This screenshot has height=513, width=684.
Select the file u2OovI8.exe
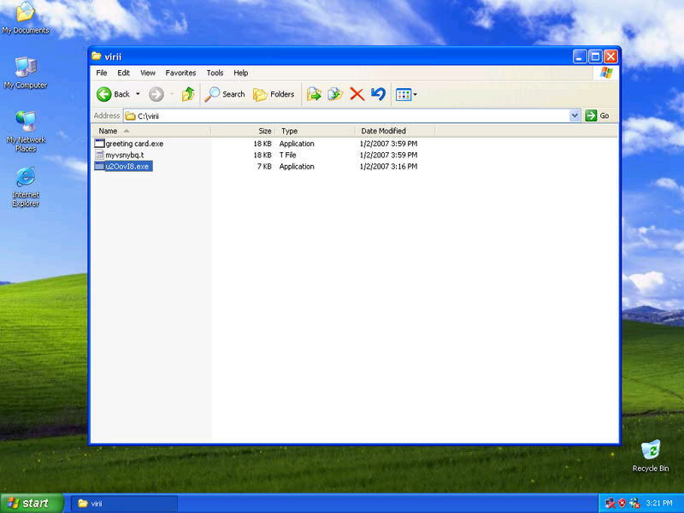(123, 166)
